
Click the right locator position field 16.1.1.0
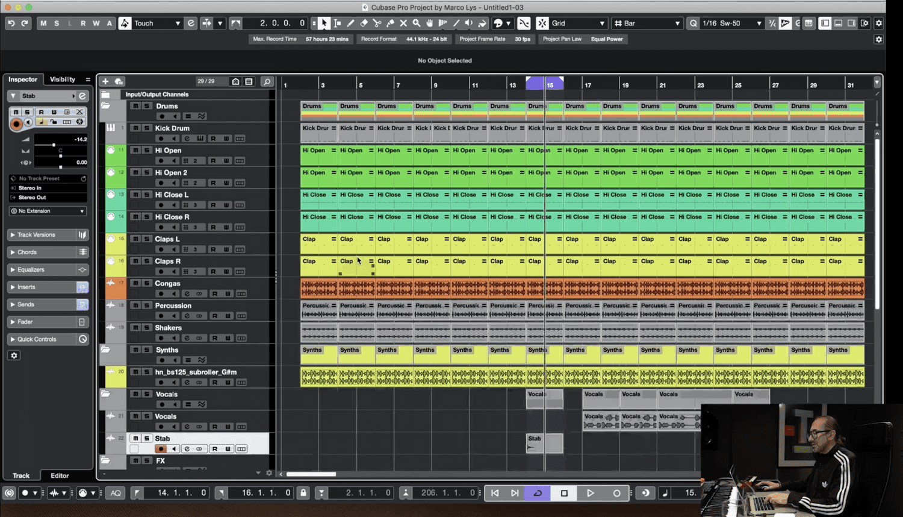coord(260,493)
